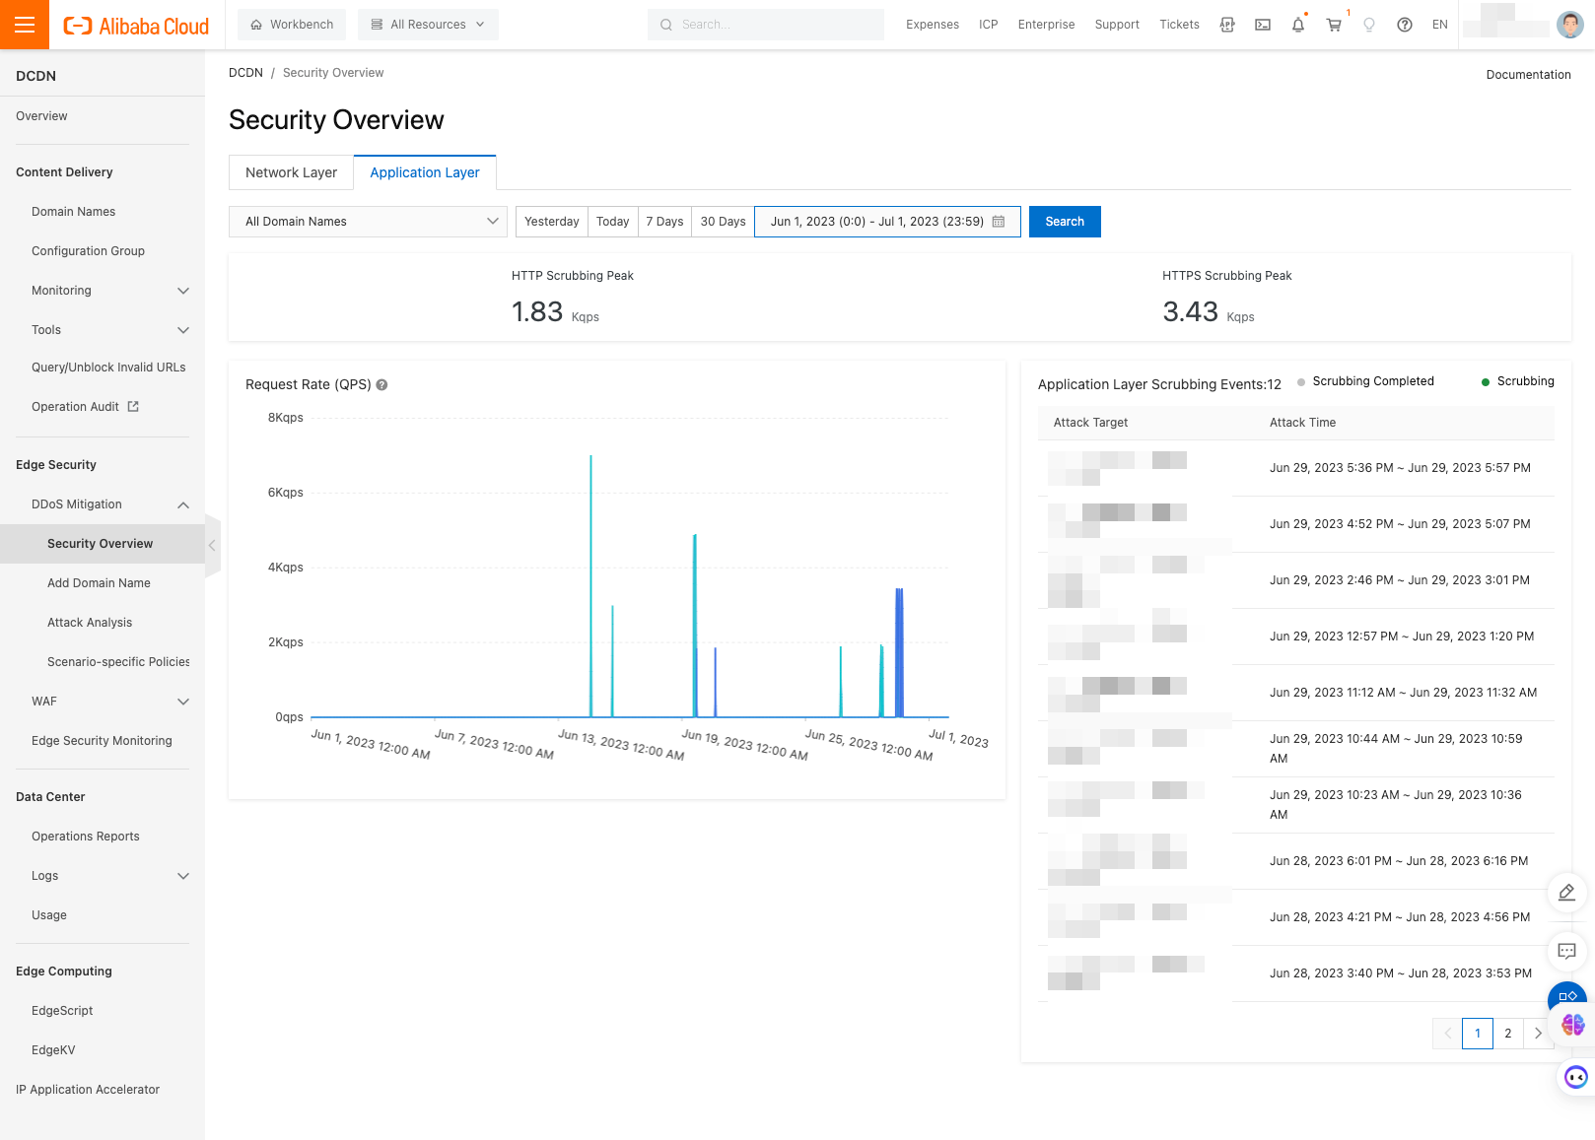Open the chat message floating icon
The height and width of the screenshot is (1140, 1595).
coord(1567,951)
